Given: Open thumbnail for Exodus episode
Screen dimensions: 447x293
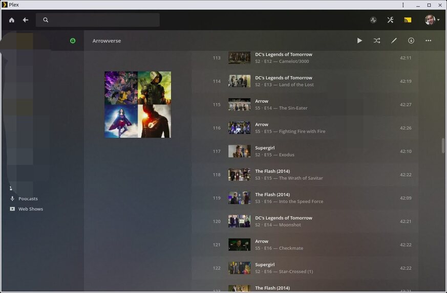Looking at the screenshot, I should click(x=240, y=151).
